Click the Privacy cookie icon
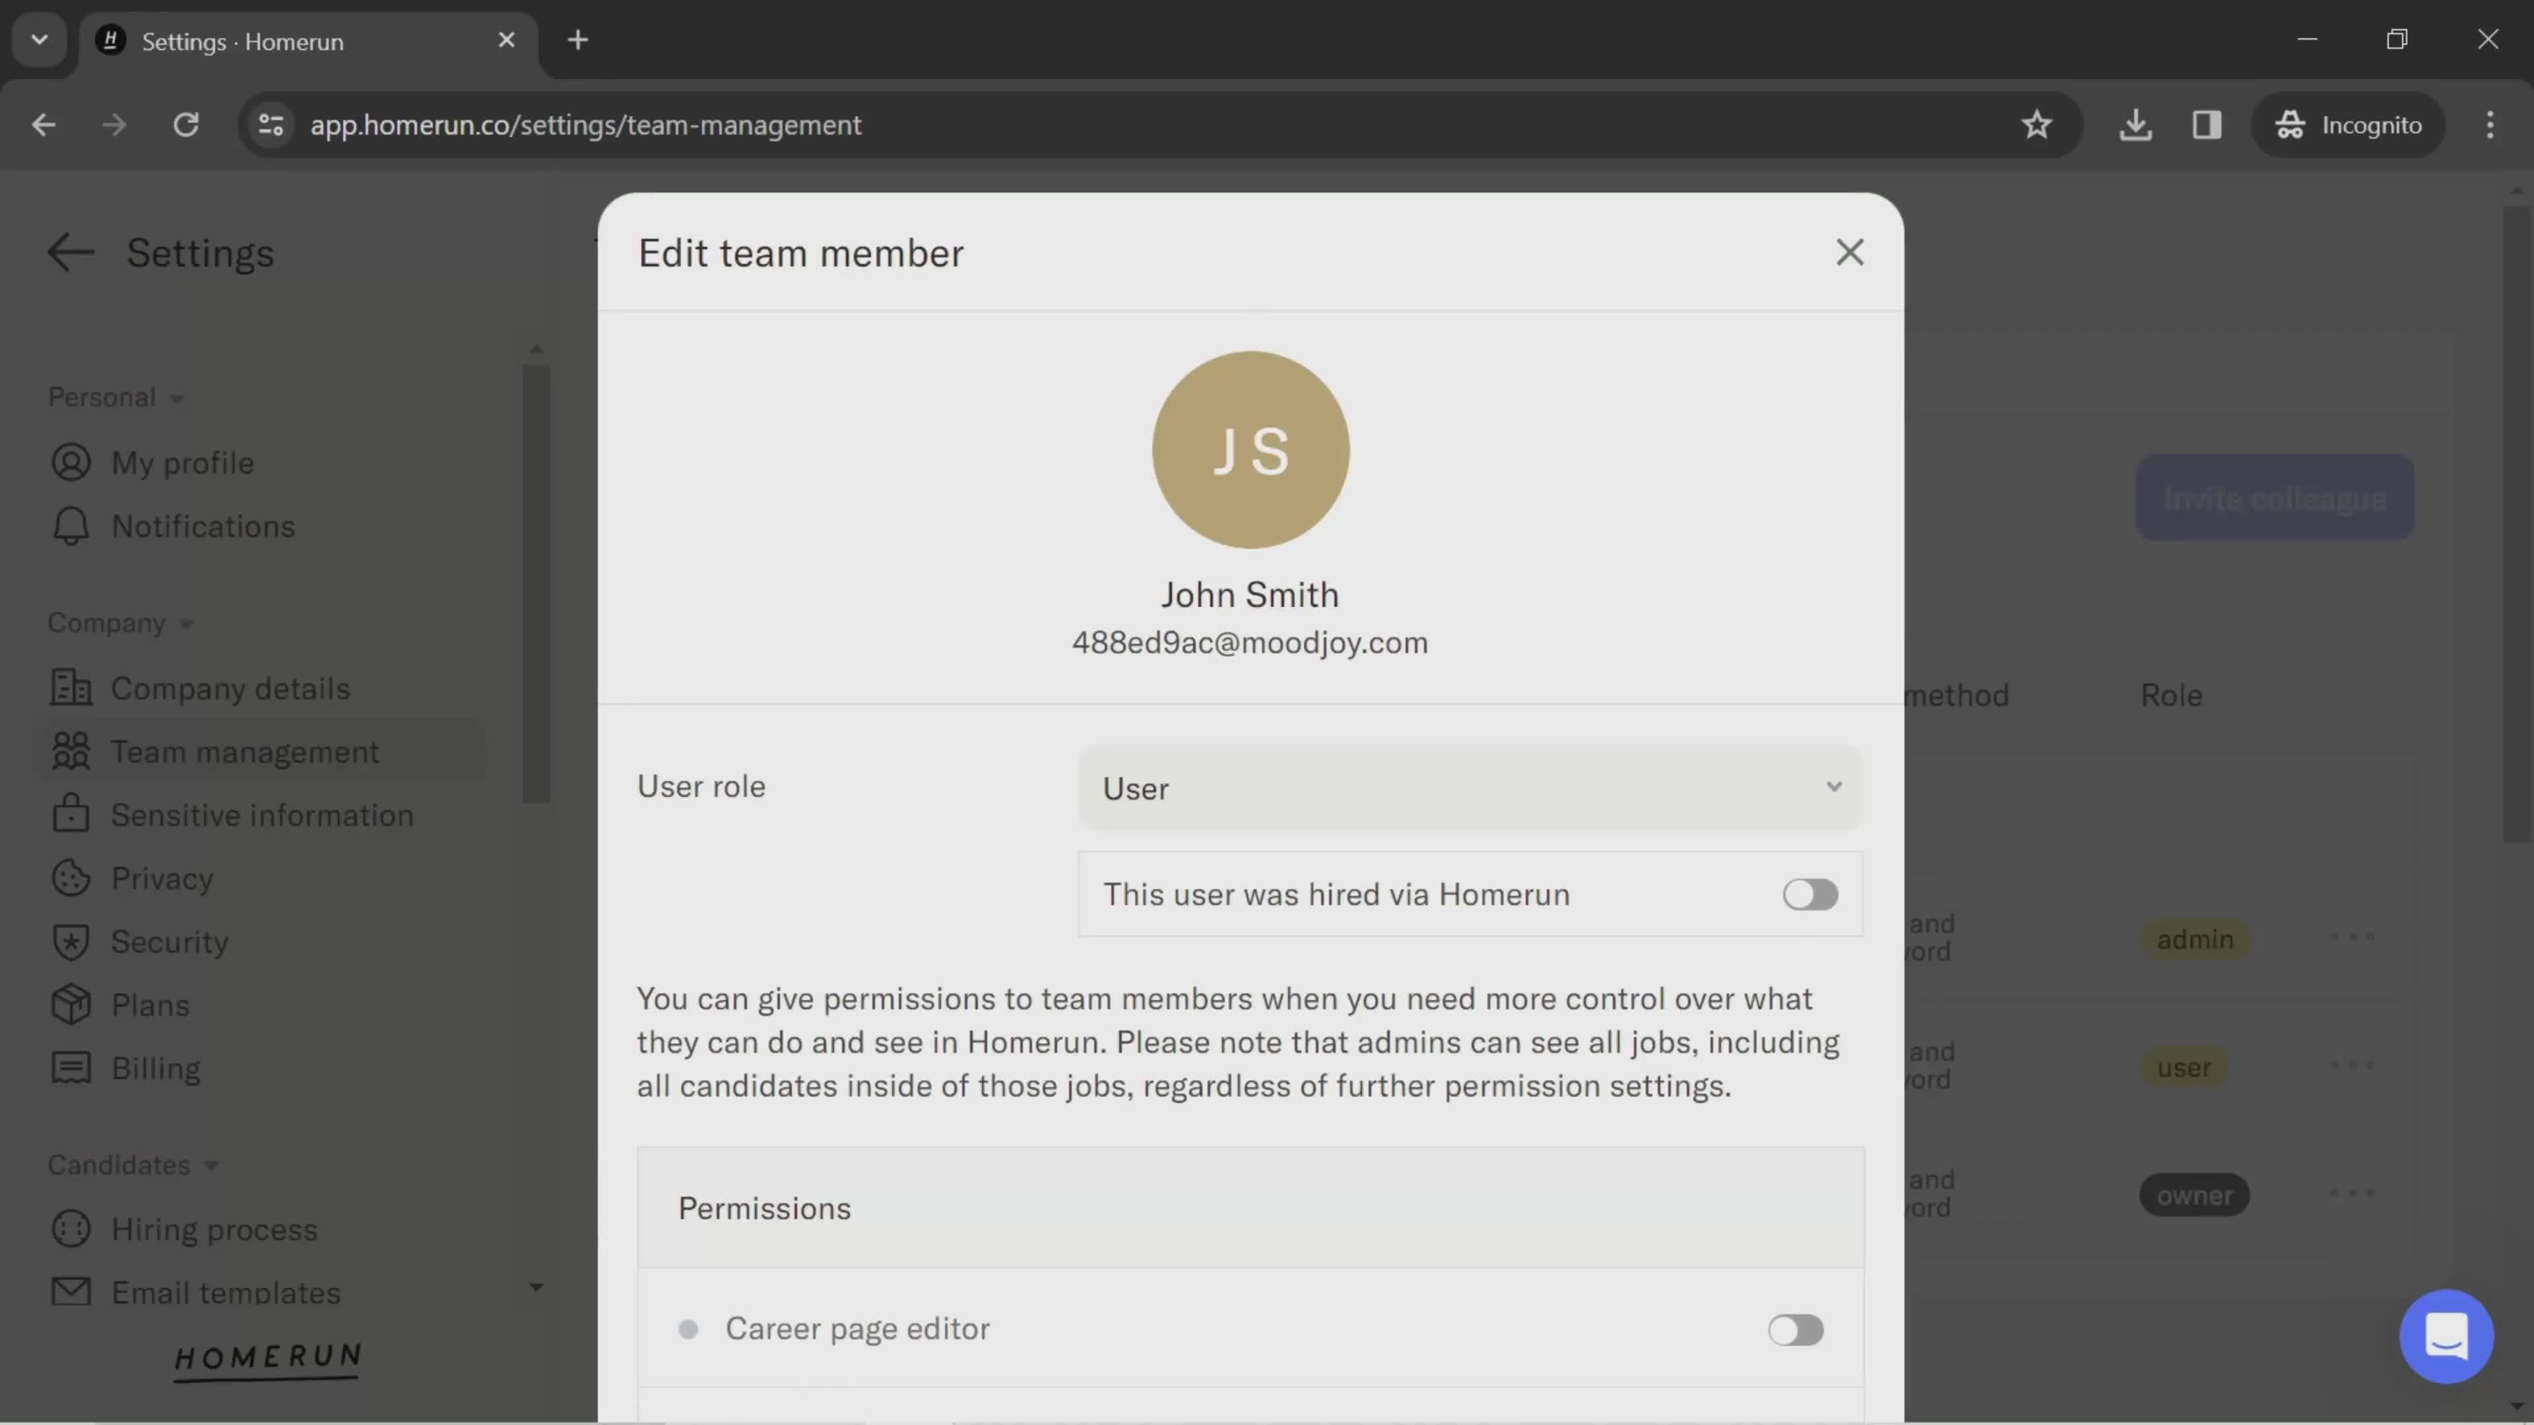Screen dimensions: 2534x1425 (71, 878)
